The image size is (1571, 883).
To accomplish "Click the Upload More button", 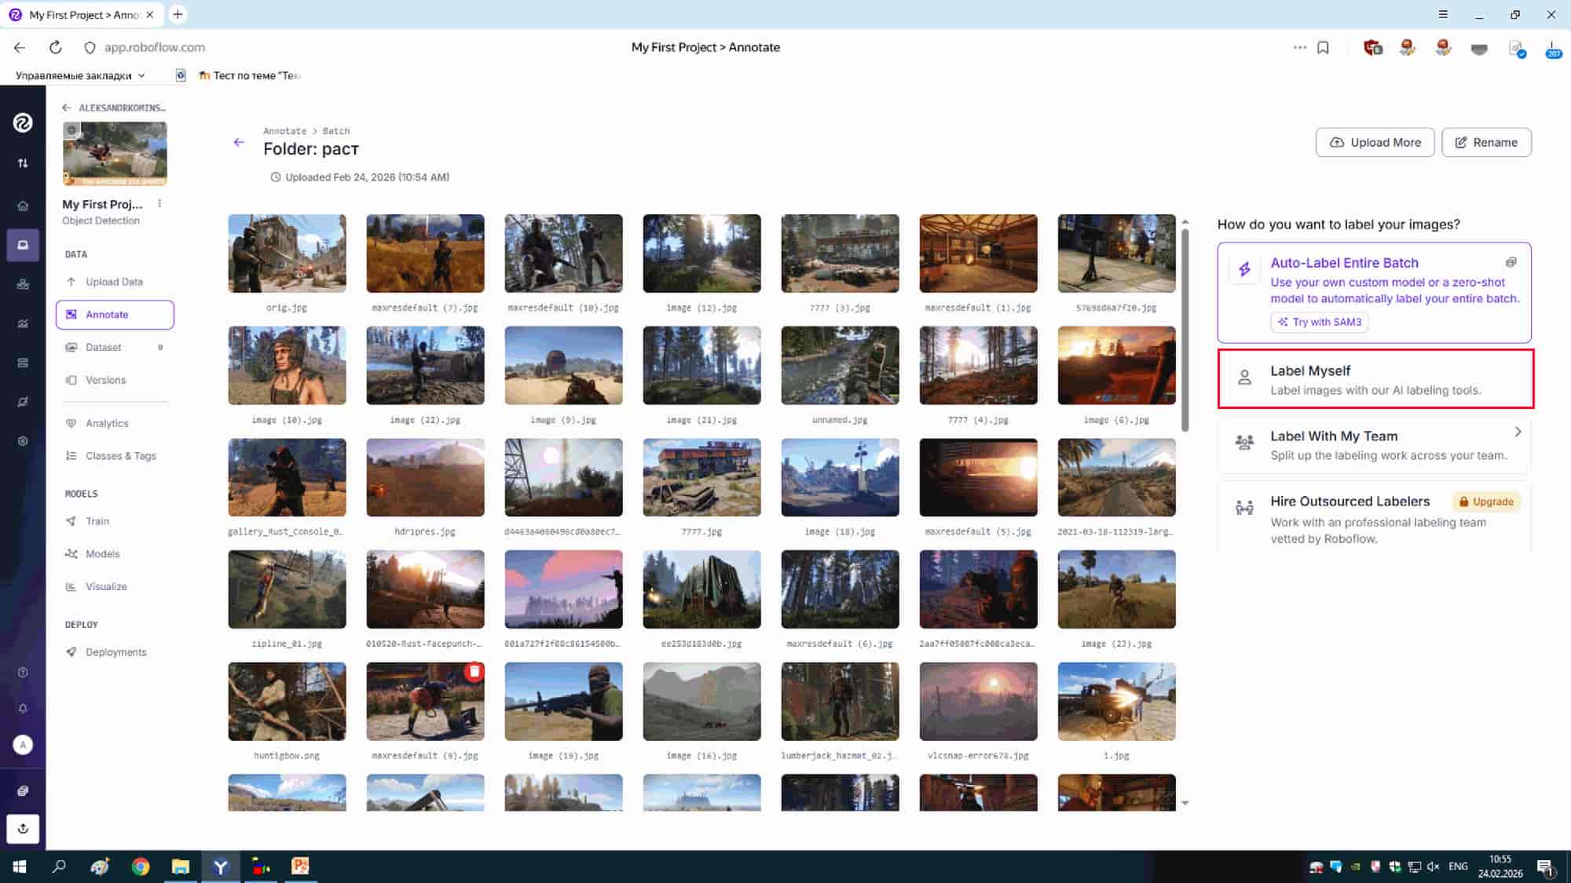I will coord(1375,142).
